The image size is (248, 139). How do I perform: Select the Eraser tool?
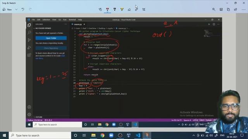[129, 9]
